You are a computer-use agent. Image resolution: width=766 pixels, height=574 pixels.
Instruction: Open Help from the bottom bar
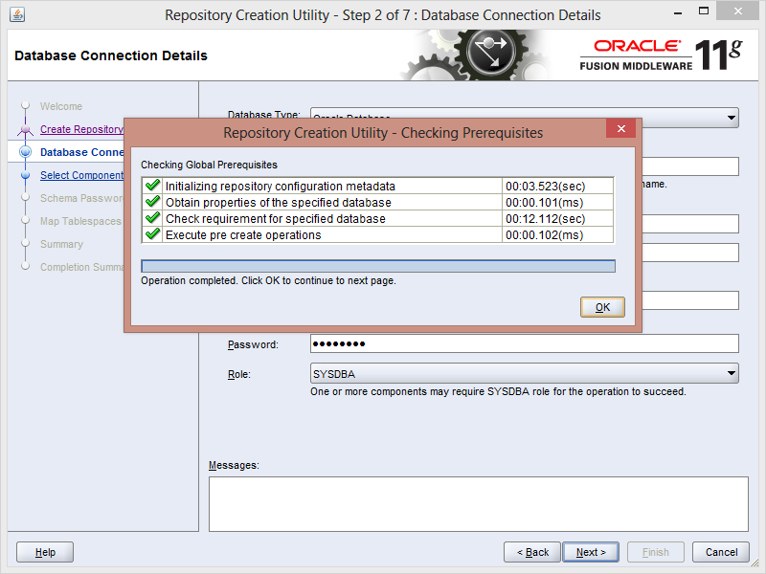click(x=45, y=552)
